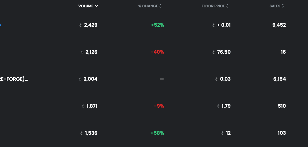Screen dimensions: 308x147
Task: Click the blue verified badge in first row
Action: coord(0,25)
